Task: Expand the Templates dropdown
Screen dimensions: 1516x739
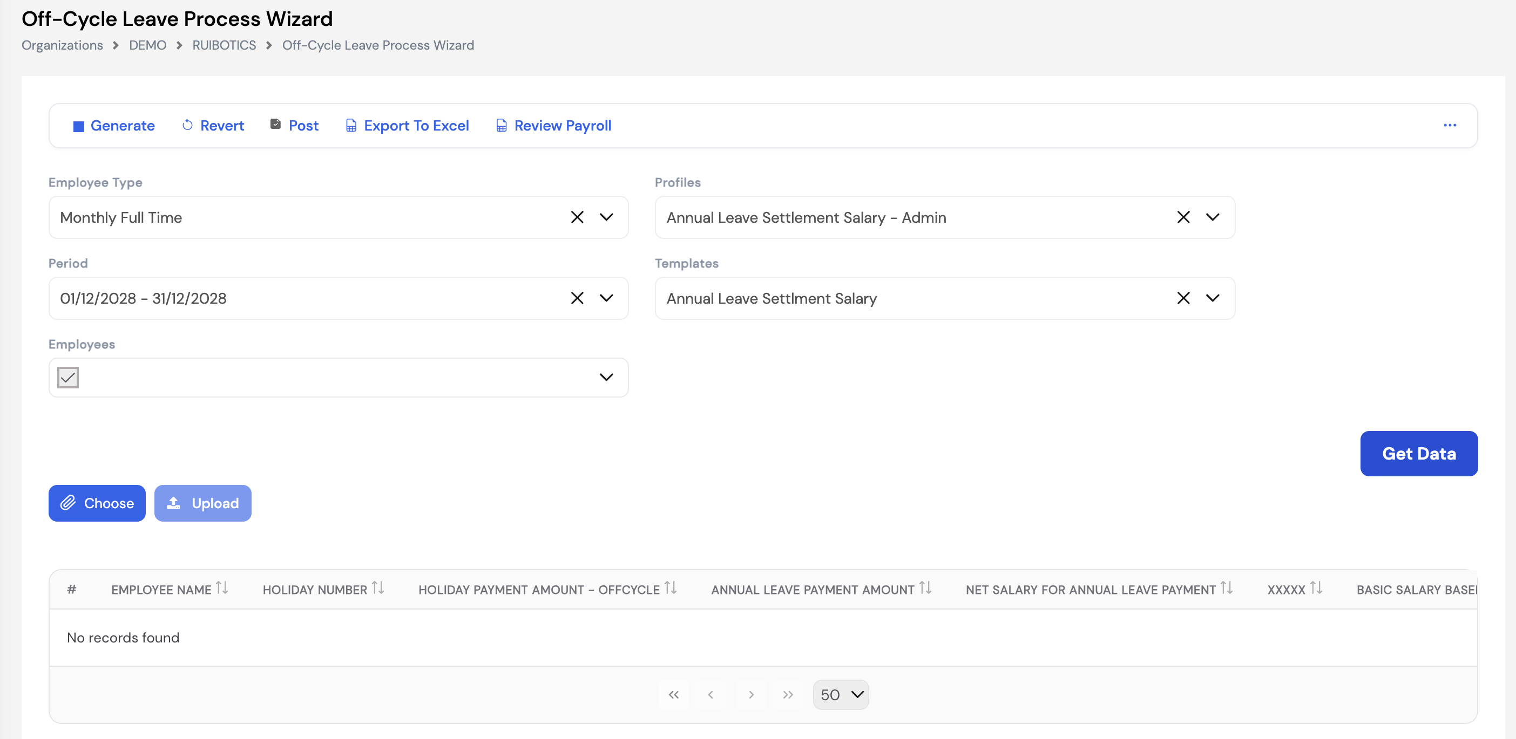Action: click(1213, 298)
